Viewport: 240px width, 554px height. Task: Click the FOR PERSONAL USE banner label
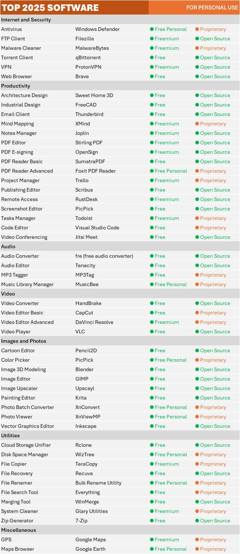tap(212, 7)
